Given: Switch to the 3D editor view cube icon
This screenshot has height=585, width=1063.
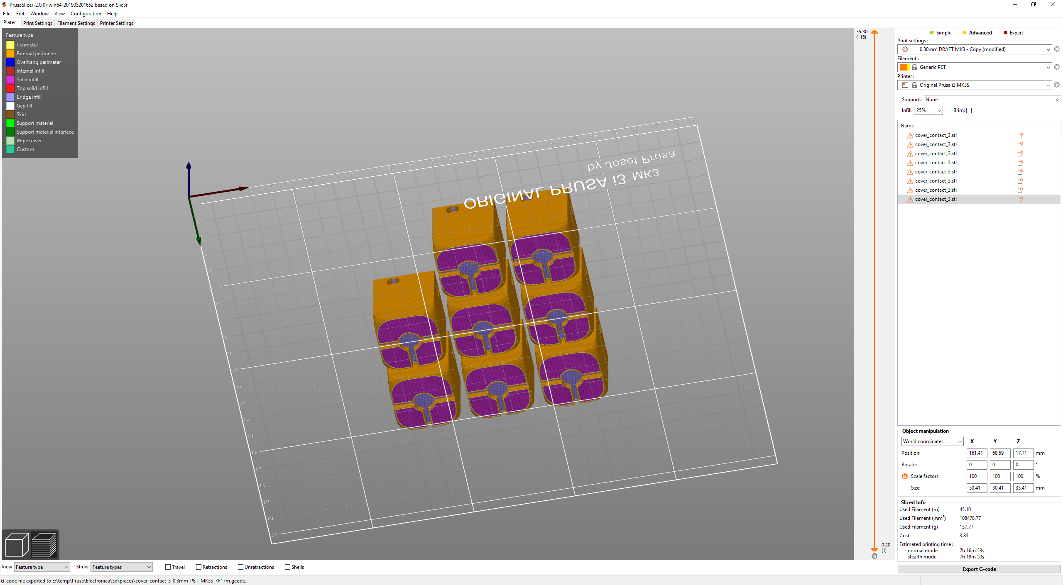Looking at the screenshot, I should coord(17,544).
